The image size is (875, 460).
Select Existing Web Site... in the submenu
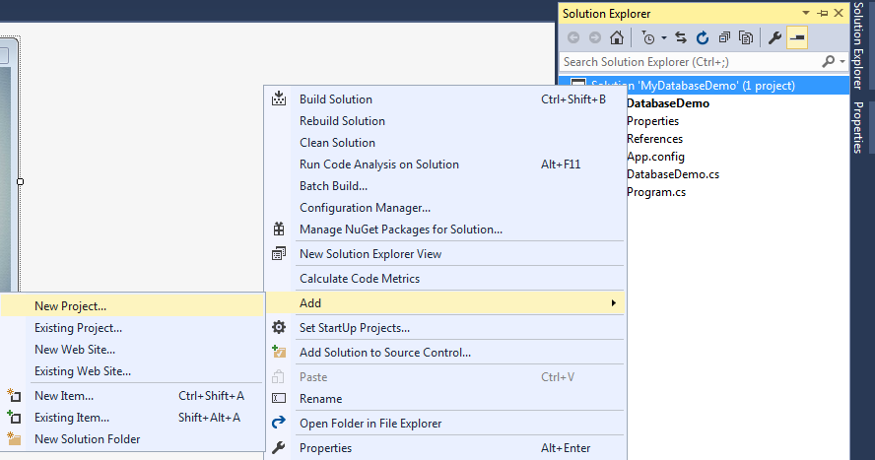(82, 371)
